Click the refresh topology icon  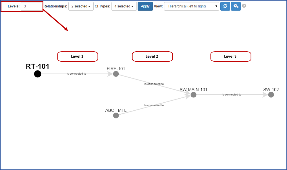[225, 6]
